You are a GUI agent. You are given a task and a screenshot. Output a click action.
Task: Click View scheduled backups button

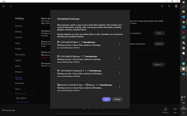click(159, 33)
